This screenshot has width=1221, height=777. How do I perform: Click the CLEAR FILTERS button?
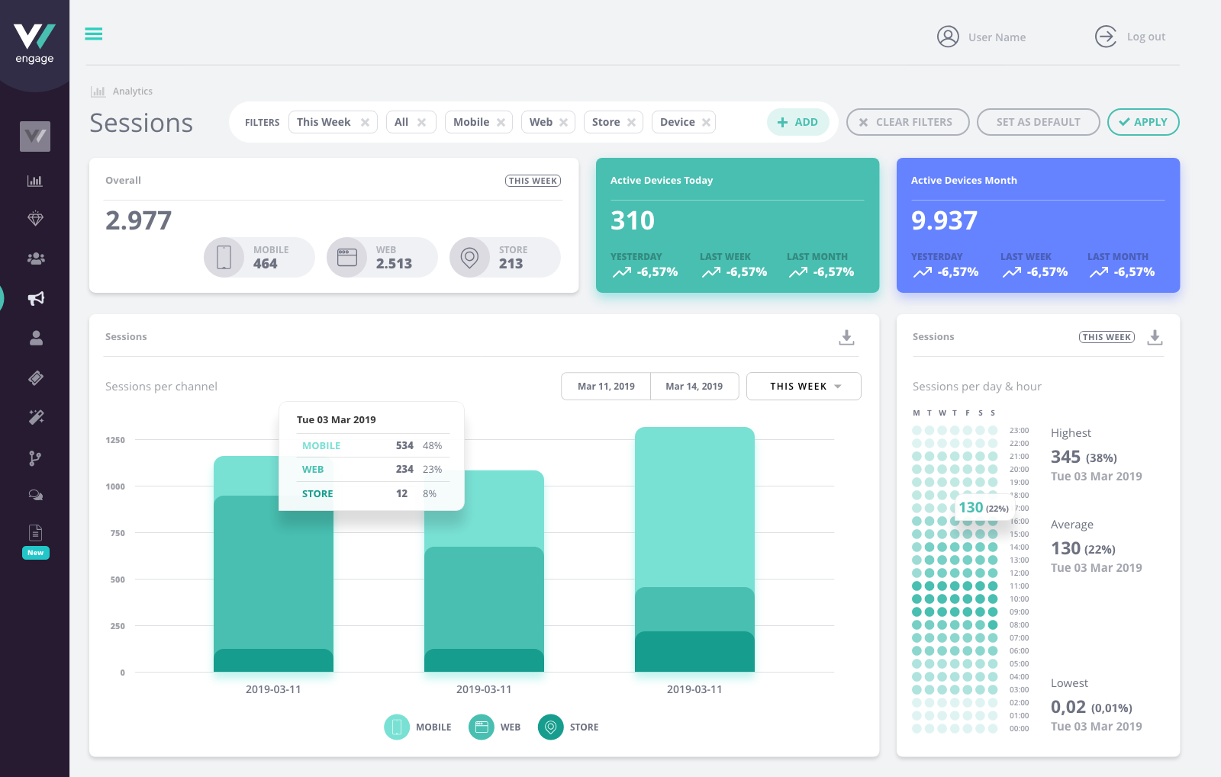point(908,122)
